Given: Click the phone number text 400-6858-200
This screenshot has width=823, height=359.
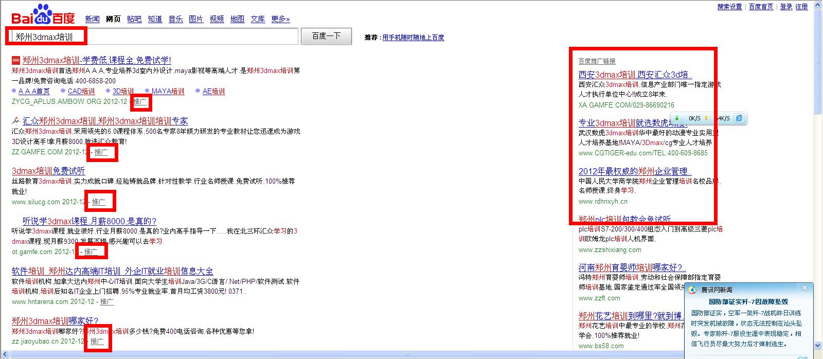Looking at the screenshot, I should [x=96, y=81].
